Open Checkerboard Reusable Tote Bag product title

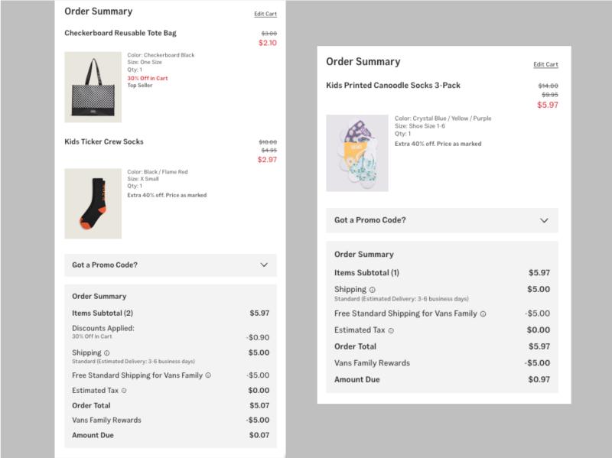[x=121, y=34]
